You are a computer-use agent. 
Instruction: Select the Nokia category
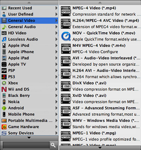[x=29, y=102]
